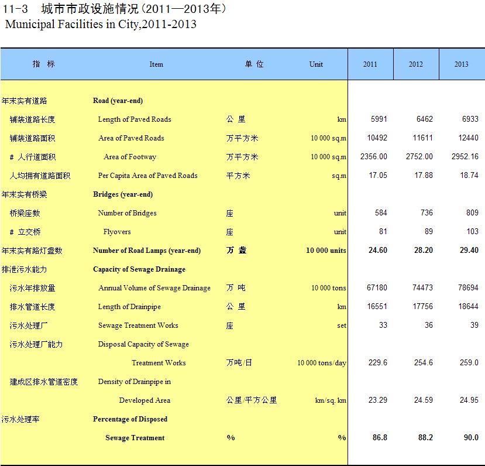Select the 2012 column header
This screenshot has width=485, height=466.
416,64
